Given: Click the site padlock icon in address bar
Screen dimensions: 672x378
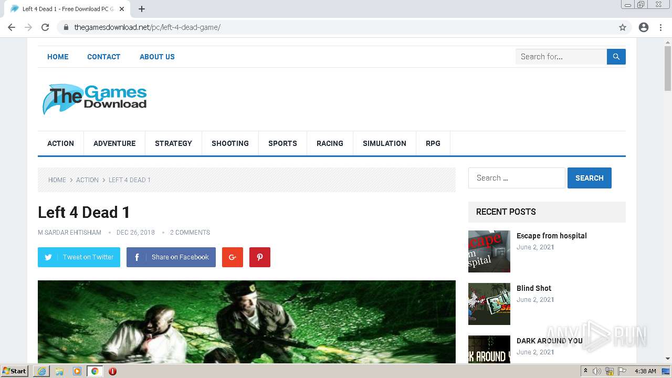Looking at the screenshot, I should click(x=66, y=27).
